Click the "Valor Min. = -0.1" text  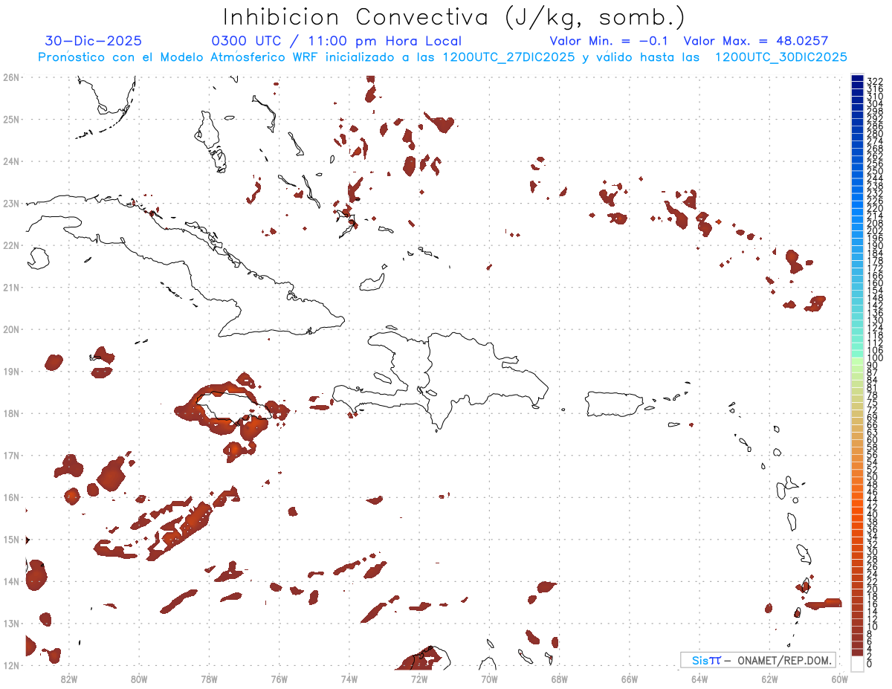tap(609, 41)
